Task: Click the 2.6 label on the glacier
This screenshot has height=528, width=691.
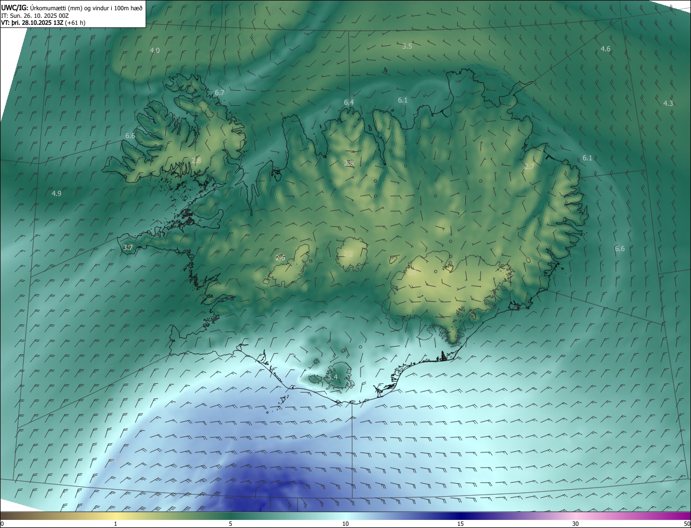Action: (x=280, y=258)
